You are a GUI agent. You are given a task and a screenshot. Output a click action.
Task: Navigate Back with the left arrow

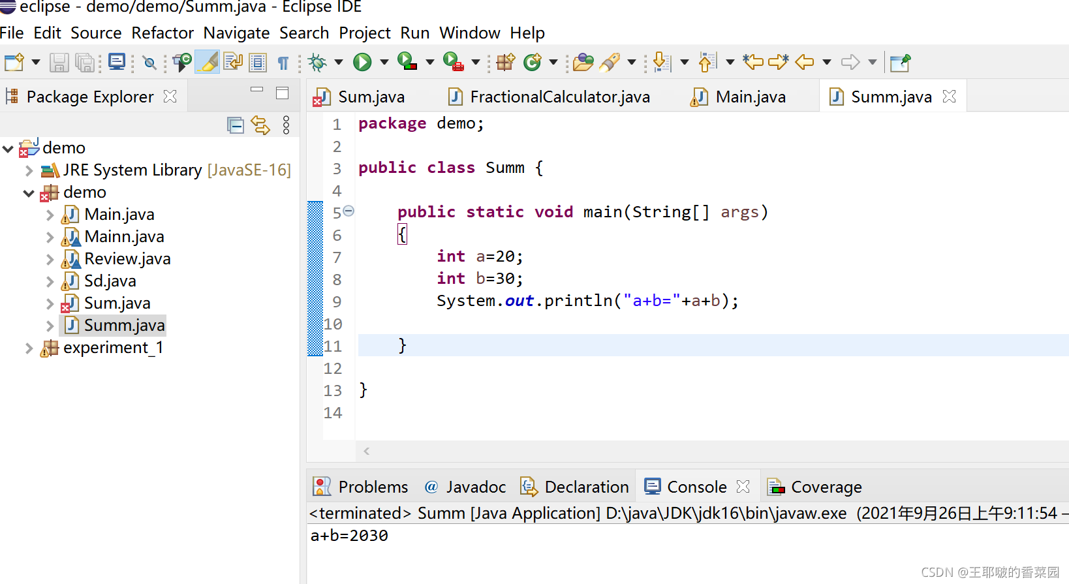click(x=805, y=62)
